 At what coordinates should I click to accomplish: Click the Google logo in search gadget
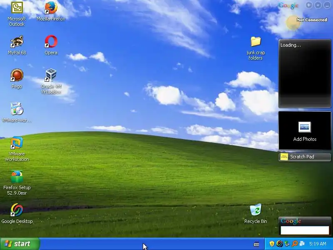coord(291,221)
